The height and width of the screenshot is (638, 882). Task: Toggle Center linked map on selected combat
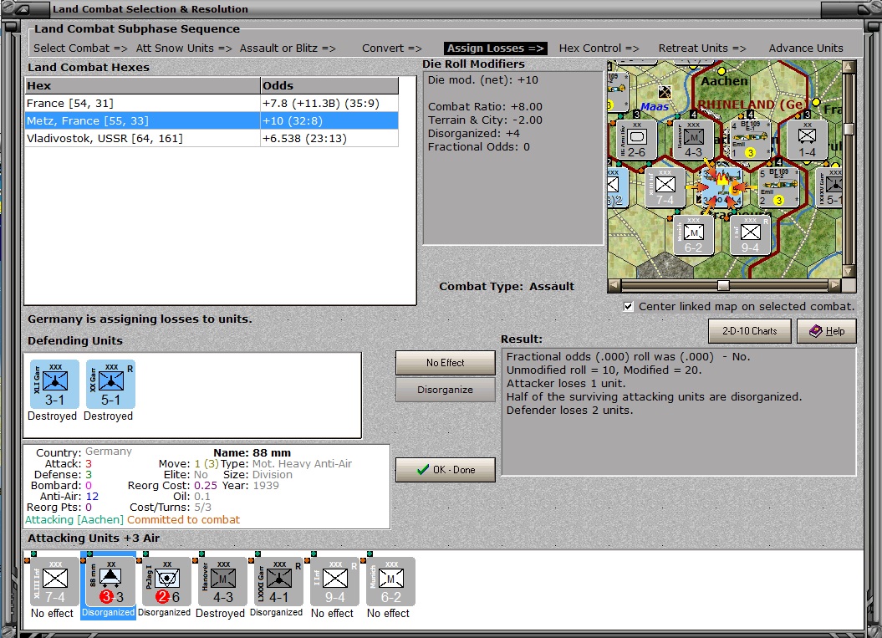pos(629,307)
